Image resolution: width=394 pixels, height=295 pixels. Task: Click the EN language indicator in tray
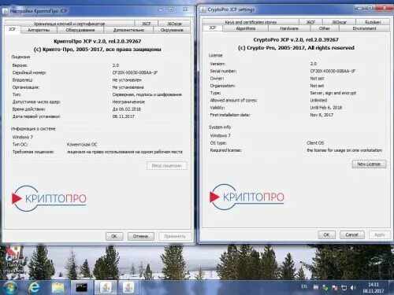pos(304,286)
